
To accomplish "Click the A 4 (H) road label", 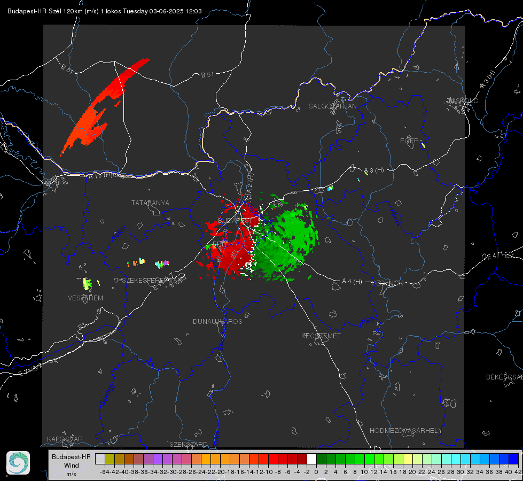I will [352, 282].
